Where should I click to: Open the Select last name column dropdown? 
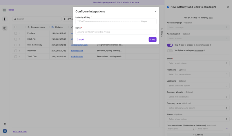(198, 86)
